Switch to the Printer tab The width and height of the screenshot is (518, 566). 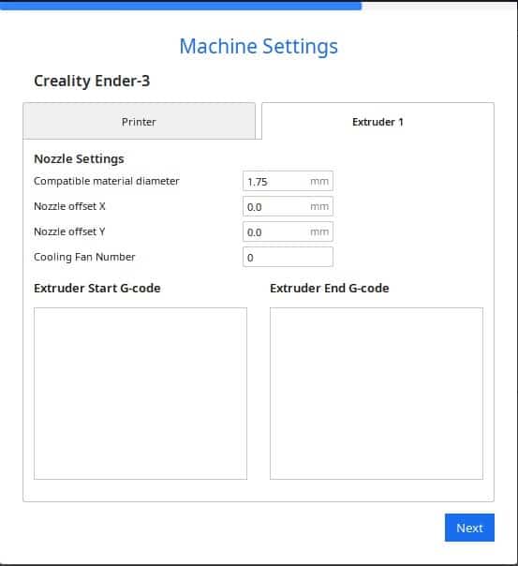pos(140,121)
